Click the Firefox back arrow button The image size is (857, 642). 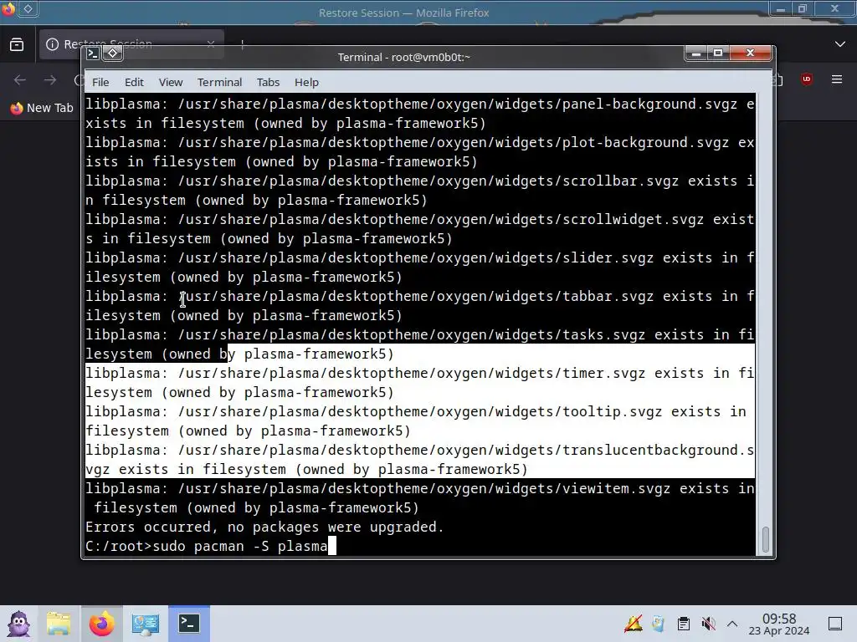(20, 80)
